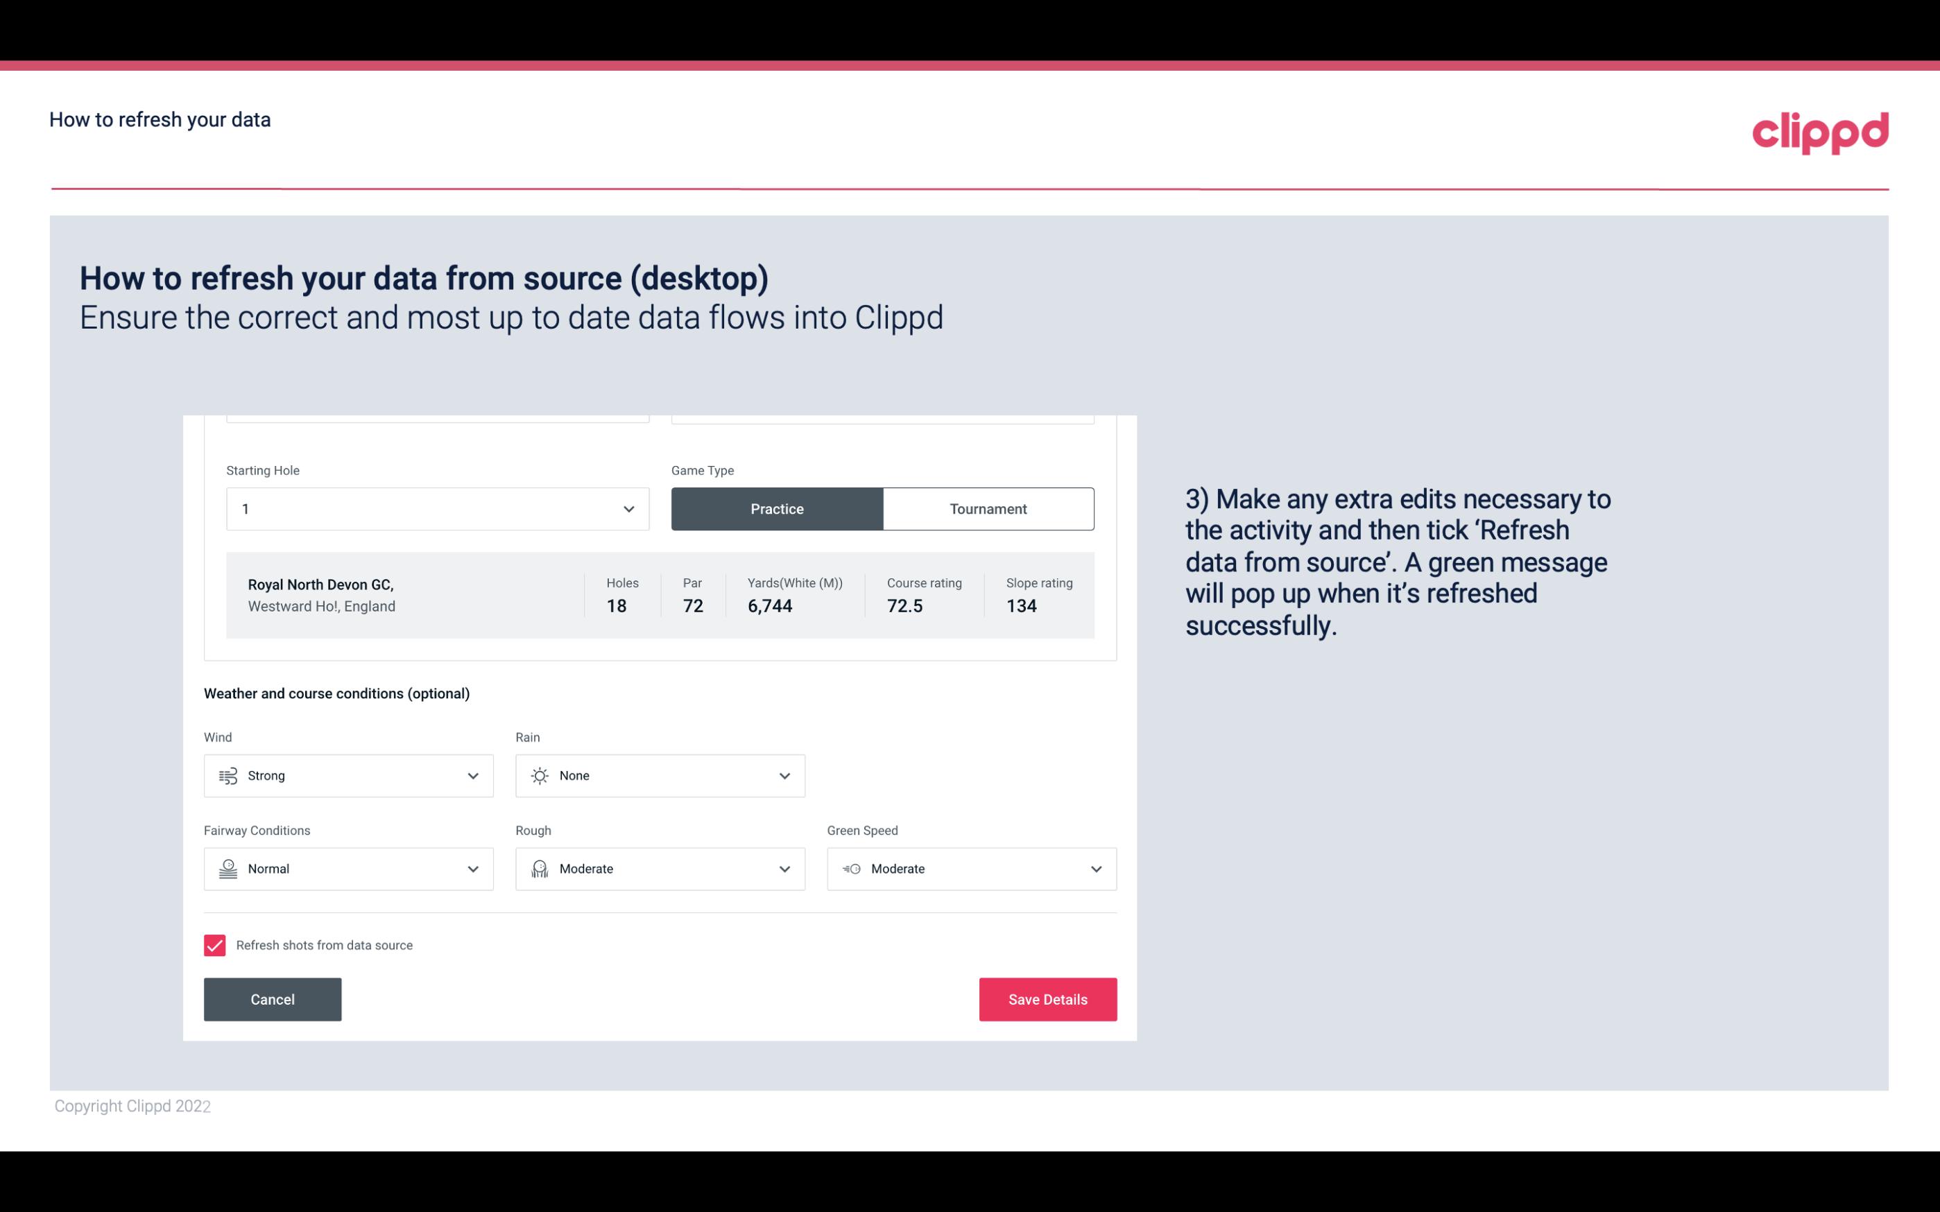Click the wind dropdown expand arrow
Screen dimensions: 1940x1212
coord(472,775)
